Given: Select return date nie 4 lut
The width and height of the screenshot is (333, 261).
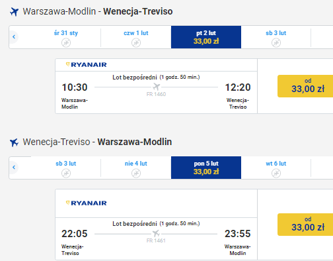Looking at the screenshot, I should point(136,168).
